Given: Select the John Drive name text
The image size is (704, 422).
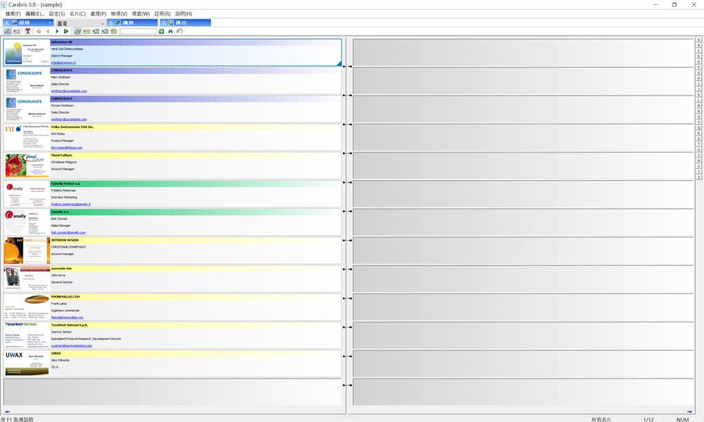Looking at the screenshot, I should tap(58, 275).
